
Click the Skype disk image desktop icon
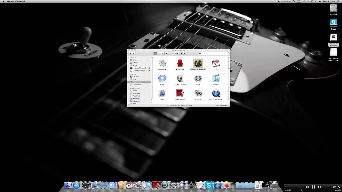point(333,23)
